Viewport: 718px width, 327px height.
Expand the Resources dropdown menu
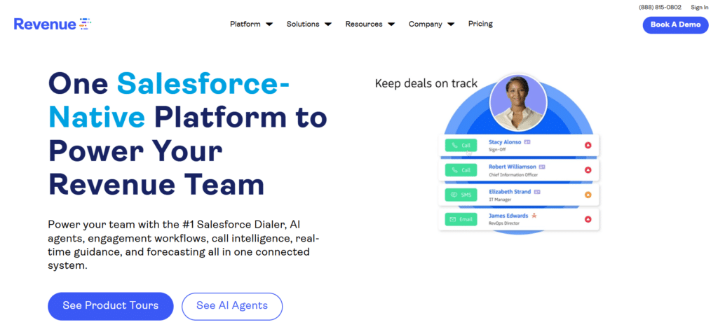[x=370, y=24]
